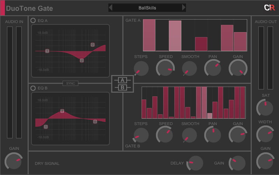Screen dimensions: 279x175
Task: Toggle the EQ B enable circle
Action: click(x=33, y=88)
